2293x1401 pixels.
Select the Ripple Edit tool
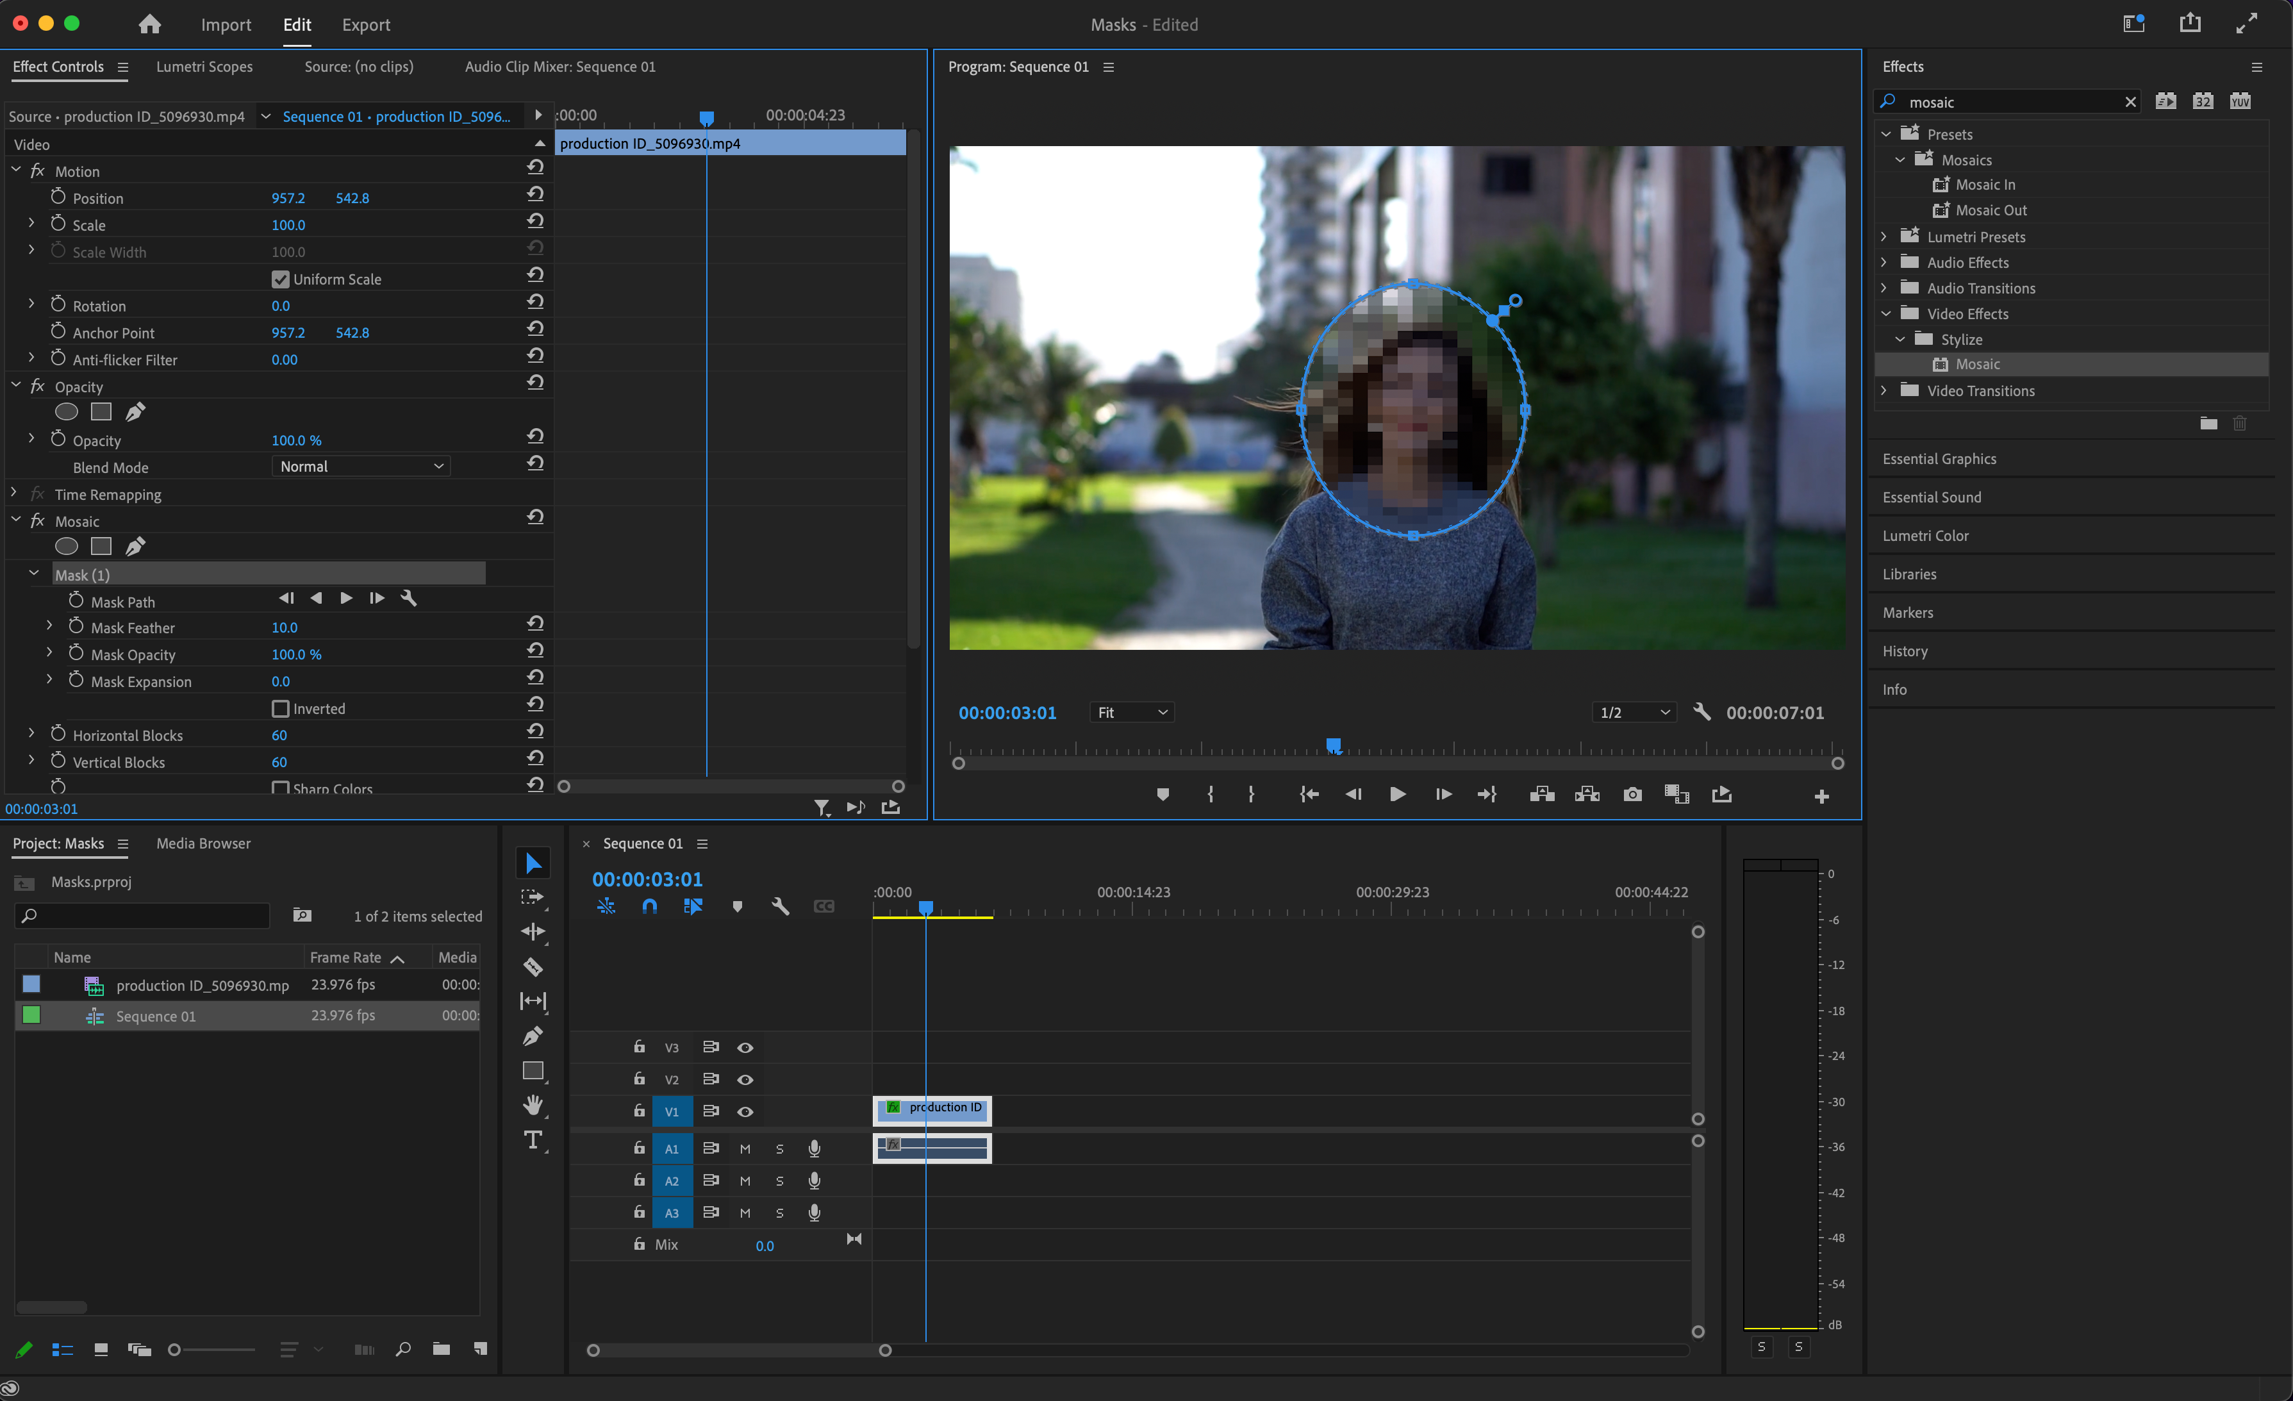click(533, 932)
